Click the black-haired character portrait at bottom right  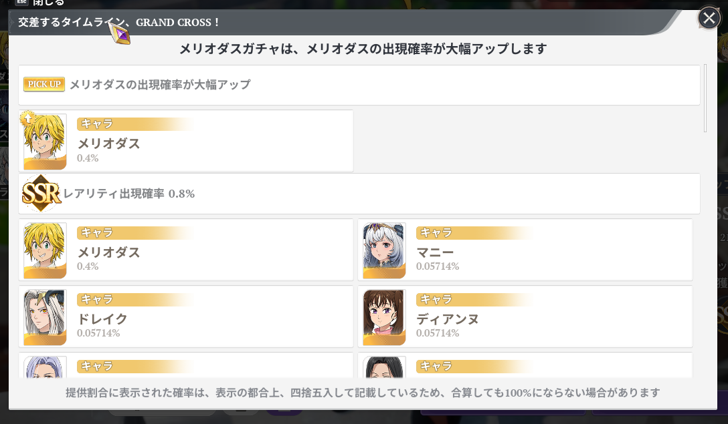[384, 369]
